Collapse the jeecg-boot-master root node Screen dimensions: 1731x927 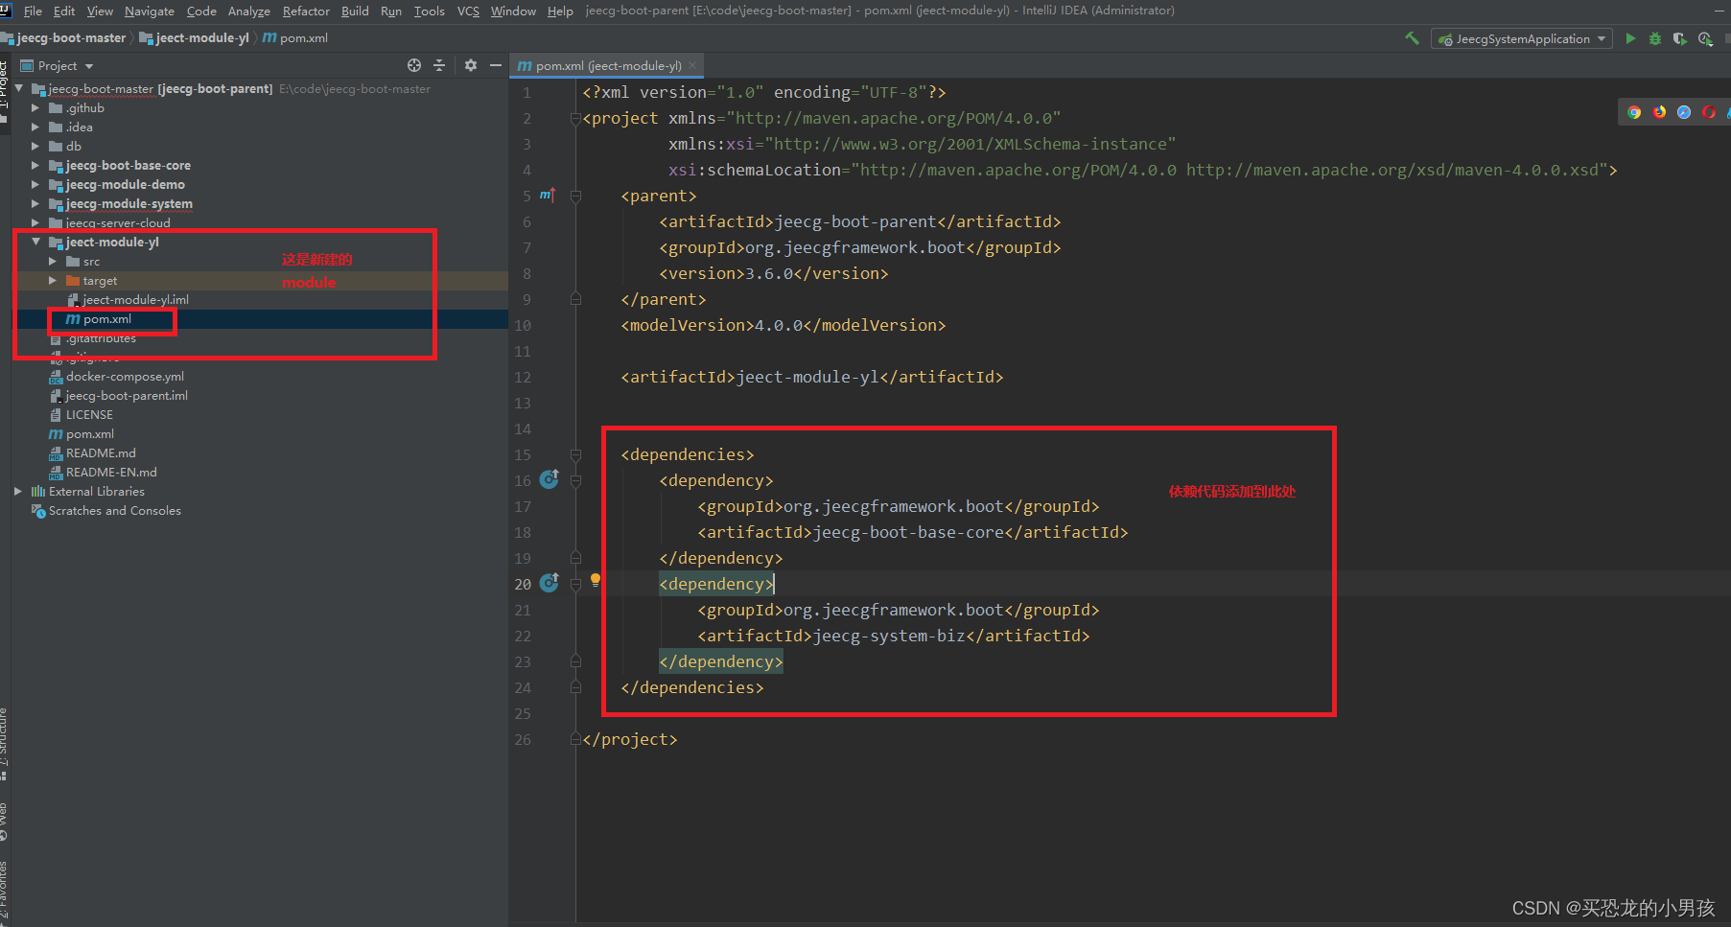click(18, 88)
